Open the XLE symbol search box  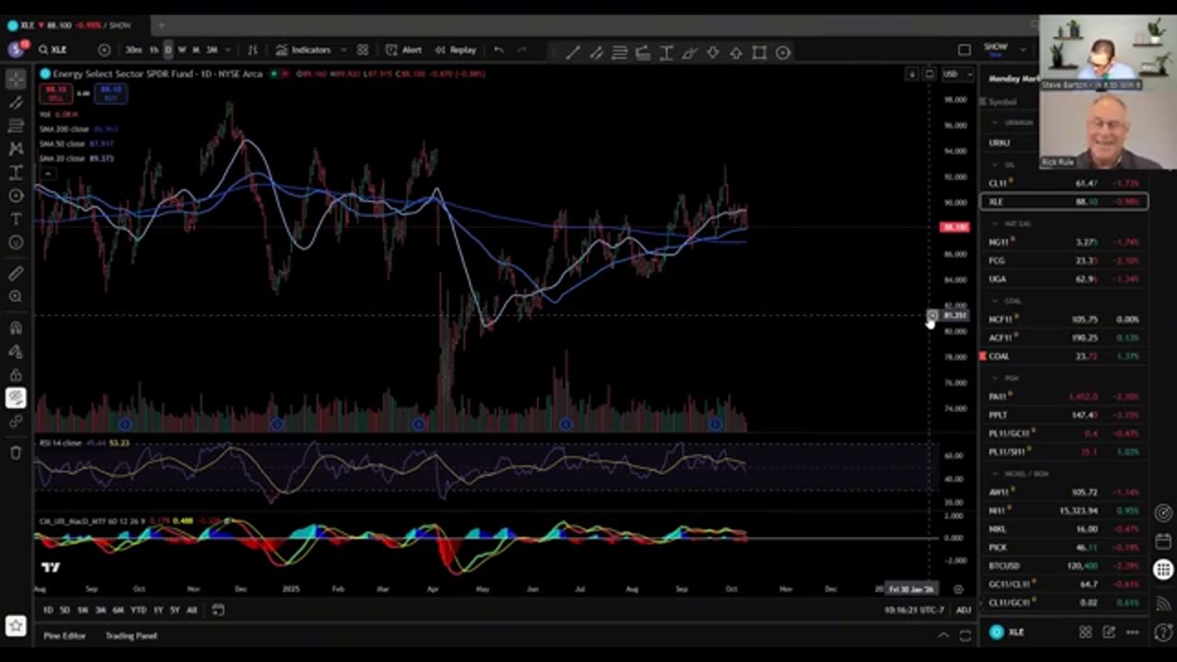coord(61,50)
